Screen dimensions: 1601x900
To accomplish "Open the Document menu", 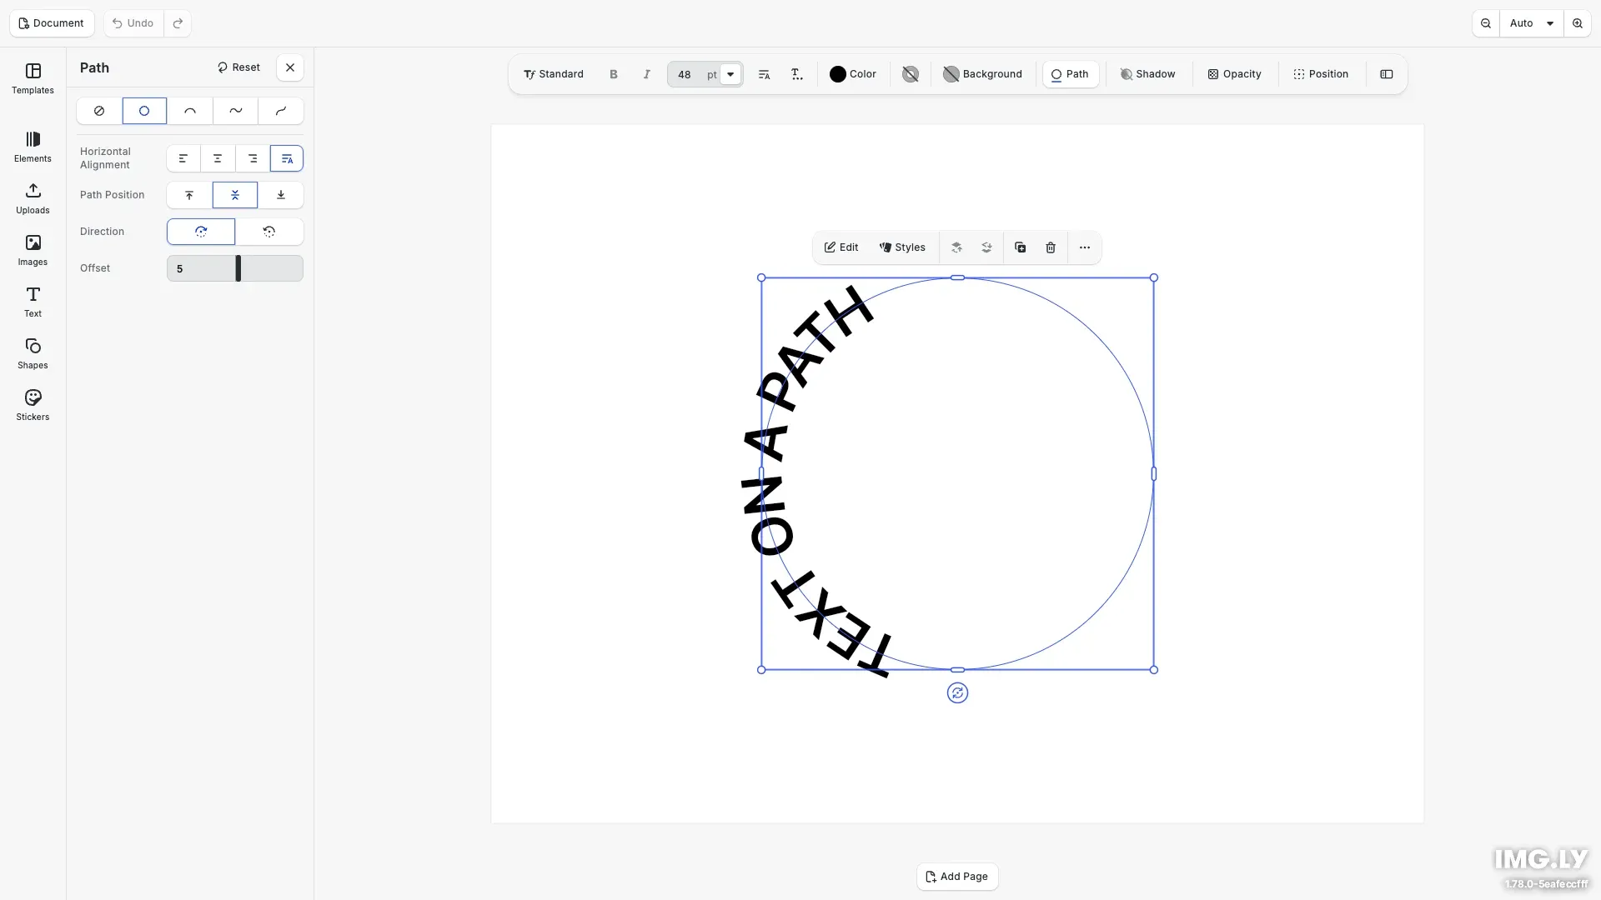I will pos(52,23).
